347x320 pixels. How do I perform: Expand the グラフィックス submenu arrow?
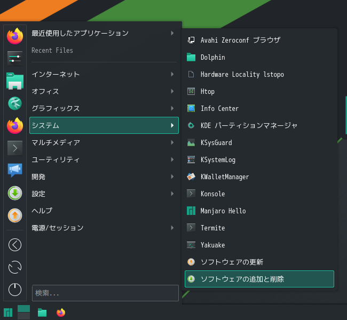172,108
